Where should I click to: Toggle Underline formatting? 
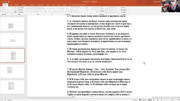(32, 11)
